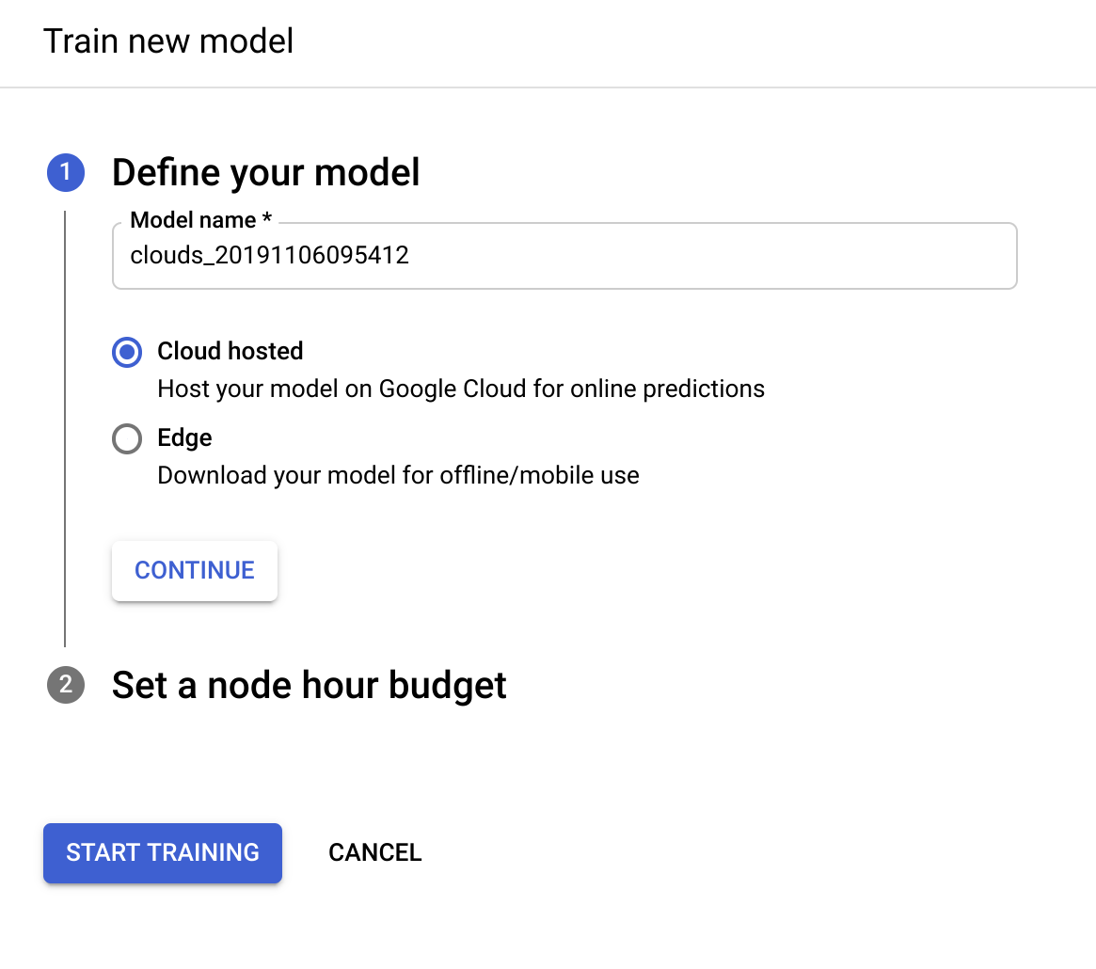The width and height of the screenshot is (1096, 969).
Task: Enable offline/mobile model download option
Action: [x=126, y=438]
